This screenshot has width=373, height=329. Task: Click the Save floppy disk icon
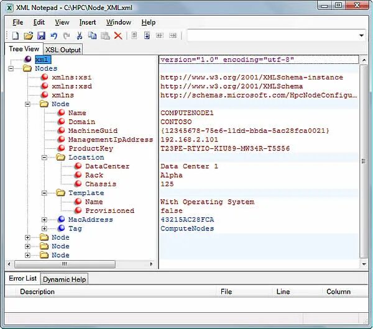point(41,35)
